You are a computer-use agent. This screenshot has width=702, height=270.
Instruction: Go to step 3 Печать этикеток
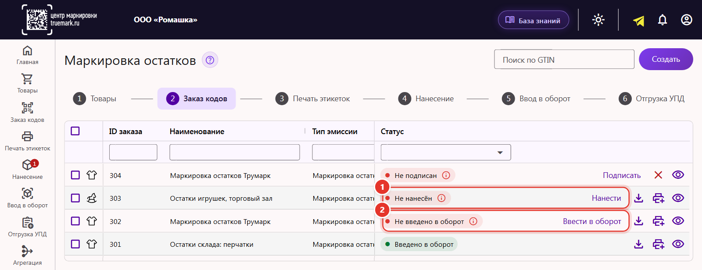pyautogui.click(x=312, y=99)
